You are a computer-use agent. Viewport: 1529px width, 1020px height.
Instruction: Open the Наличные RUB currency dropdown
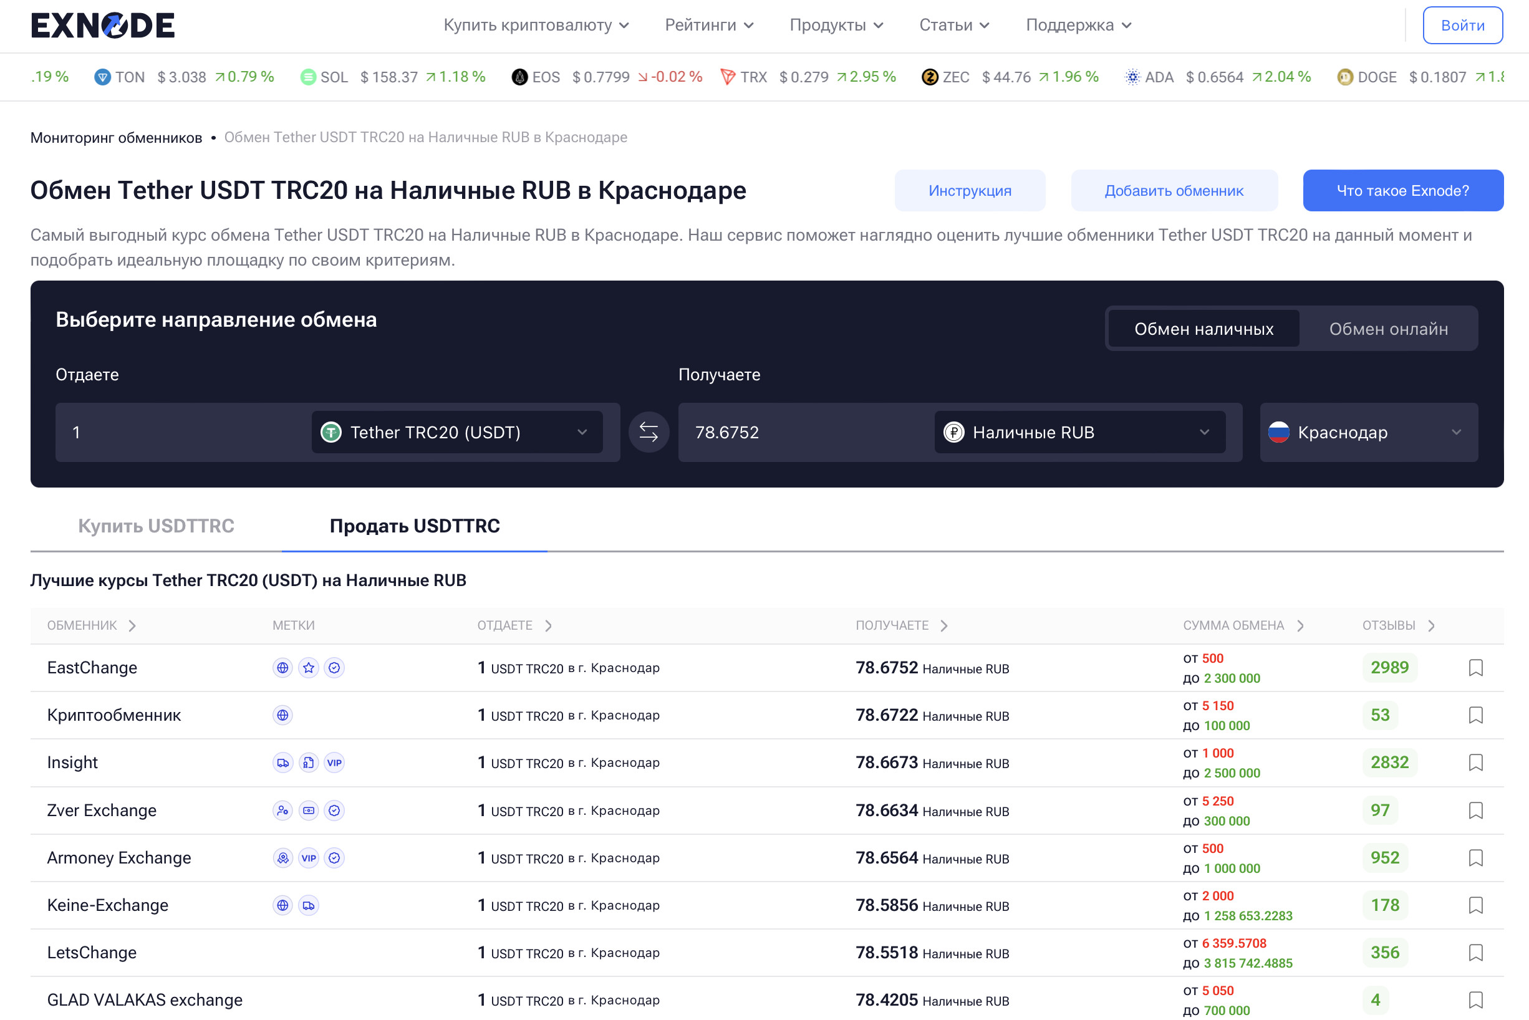click(x=1079, y=432)
